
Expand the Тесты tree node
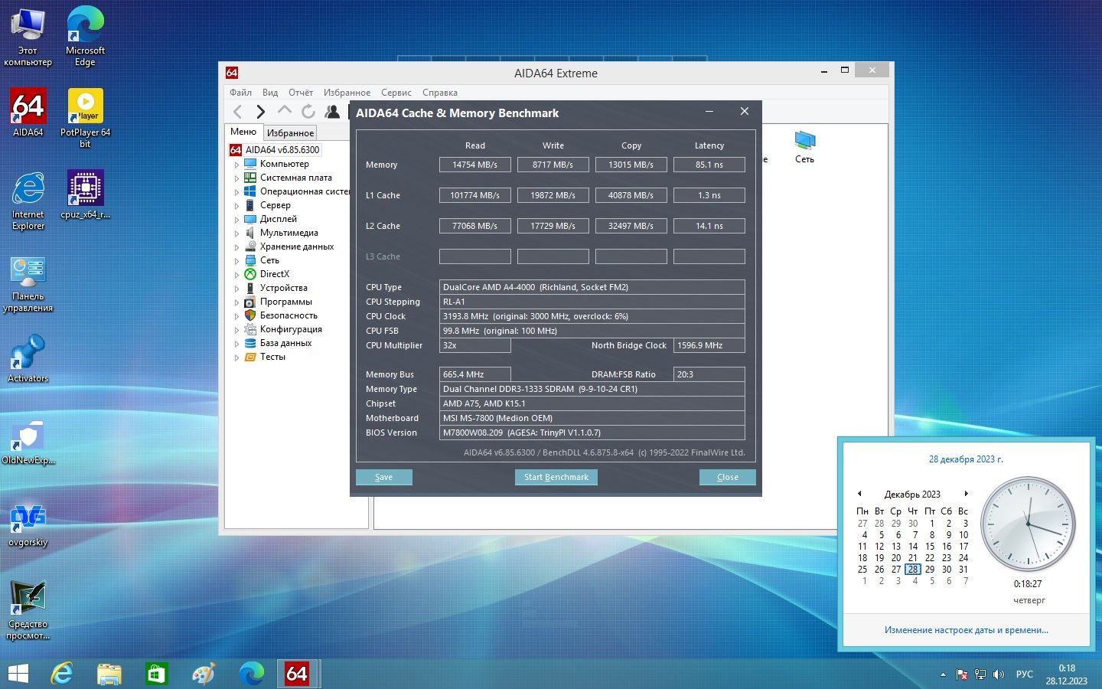236,357
